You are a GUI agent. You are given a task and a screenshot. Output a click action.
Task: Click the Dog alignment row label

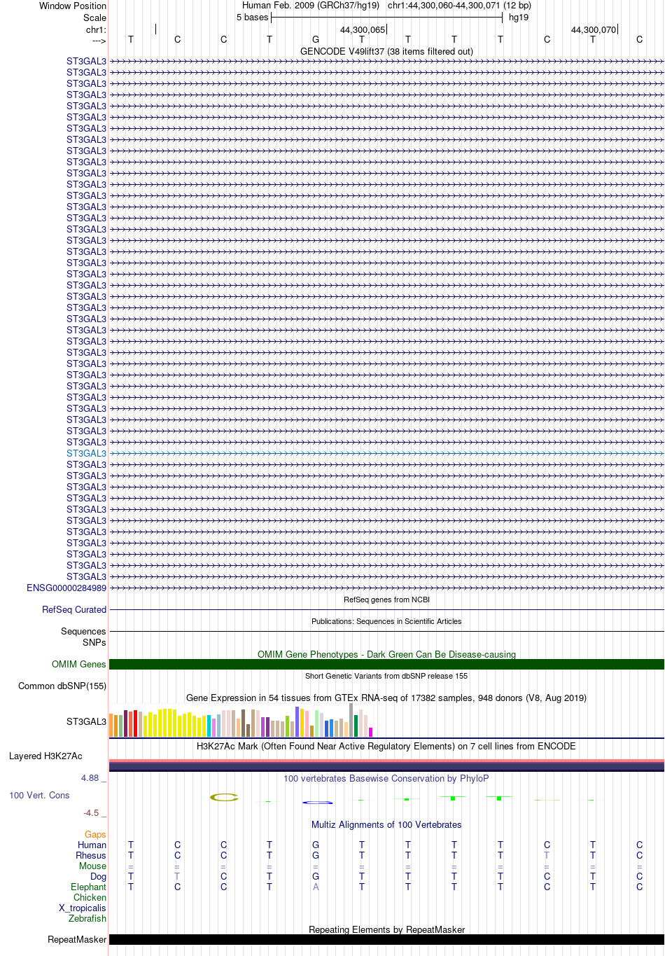click(99, 876)
